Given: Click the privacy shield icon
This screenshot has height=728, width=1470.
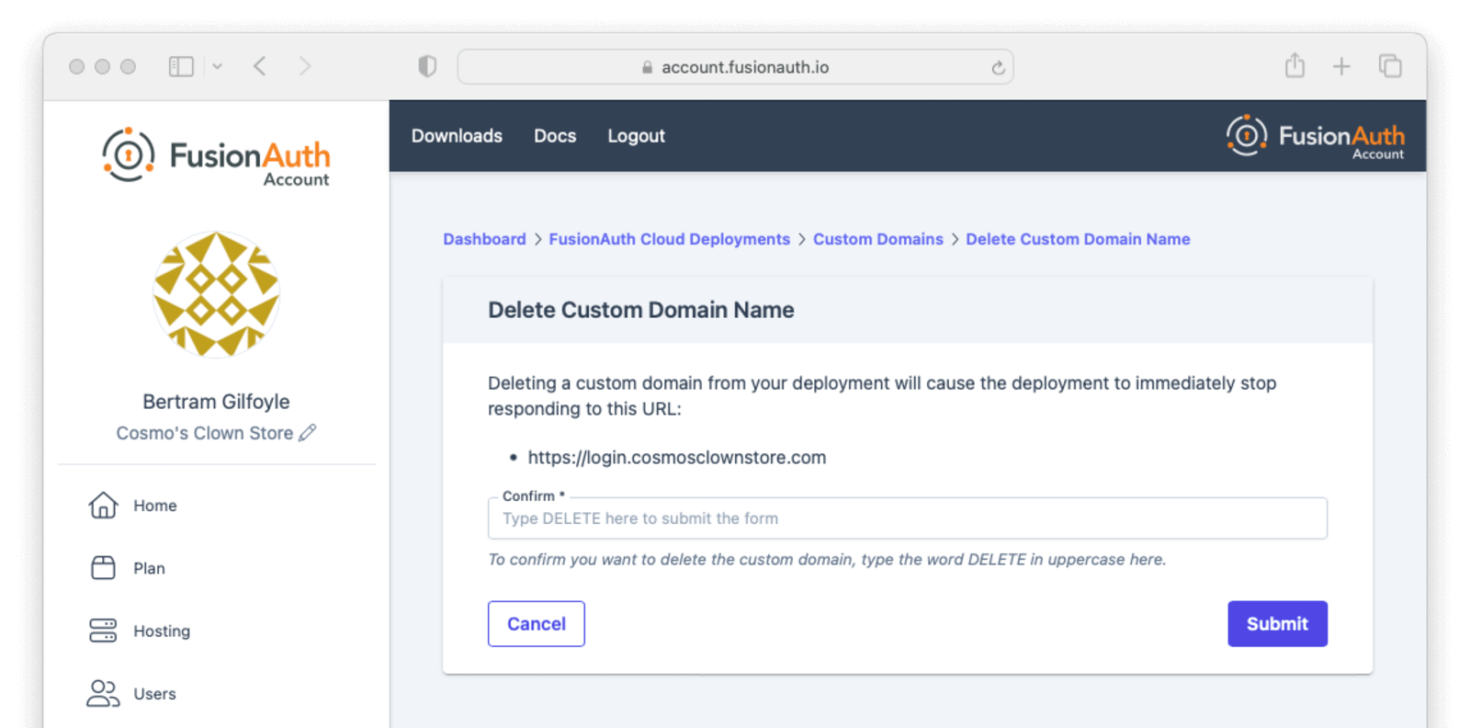Looking at the screenshot, I should tap(427, 66).
